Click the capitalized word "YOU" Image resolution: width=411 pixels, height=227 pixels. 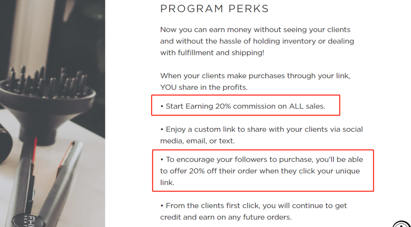point(168,87)
